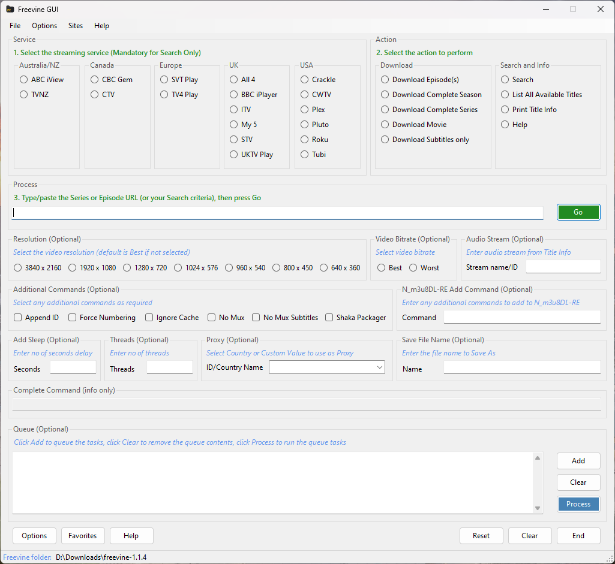Expand the ID/Country Name proxy dropdown

click(x=379, y=367)
